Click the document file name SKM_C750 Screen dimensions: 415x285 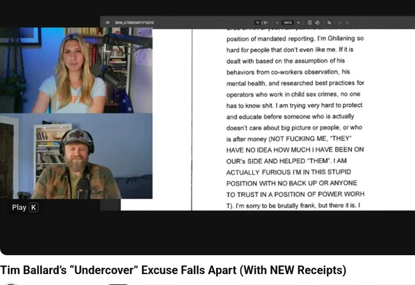(x=134, y=23)
